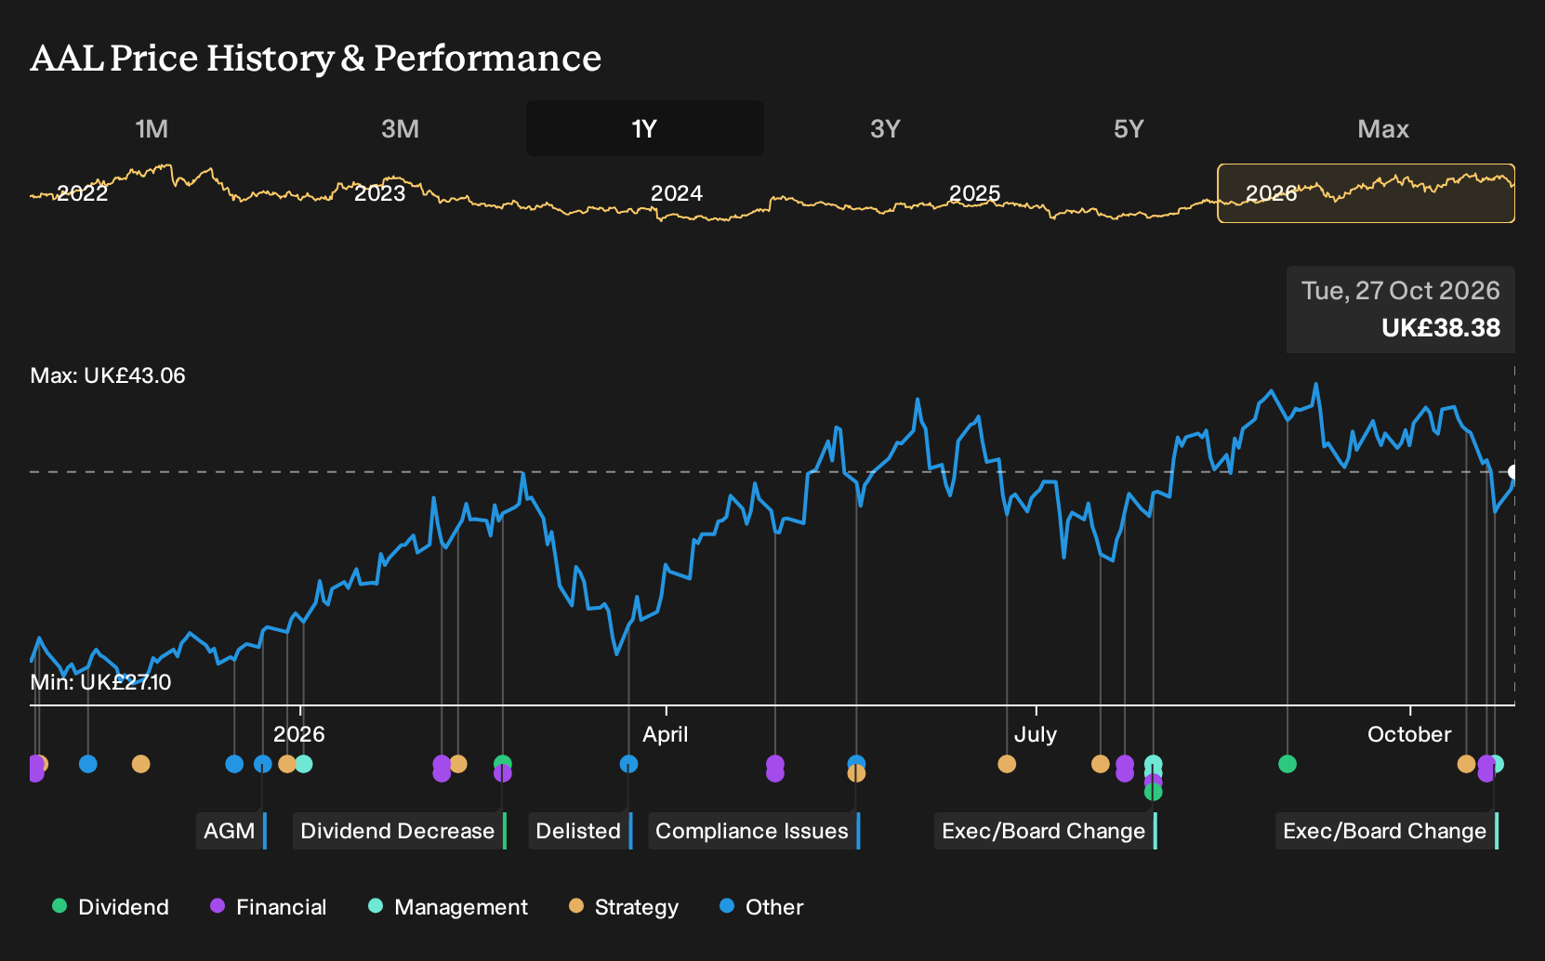The width and height of the screenshot is (1545, 961).
Task: Click 2022 in the overview mini chart
Action: click(83, 193)
